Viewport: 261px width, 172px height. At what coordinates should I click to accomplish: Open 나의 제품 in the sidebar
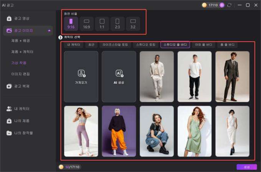point(28,121)
